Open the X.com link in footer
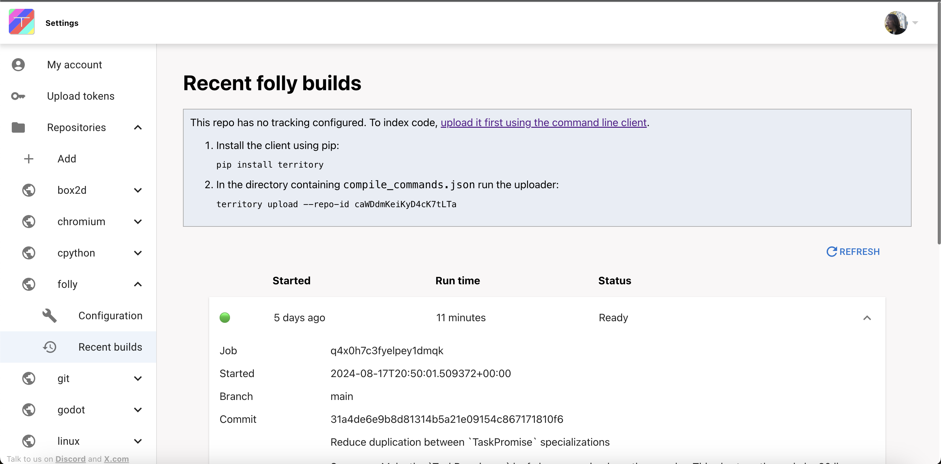The width and height of the screenshot is (941, 464). [116, 459]
